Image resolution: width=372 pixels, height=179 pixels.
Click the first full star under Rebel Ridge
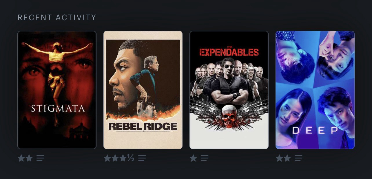(x=107, y=158)
